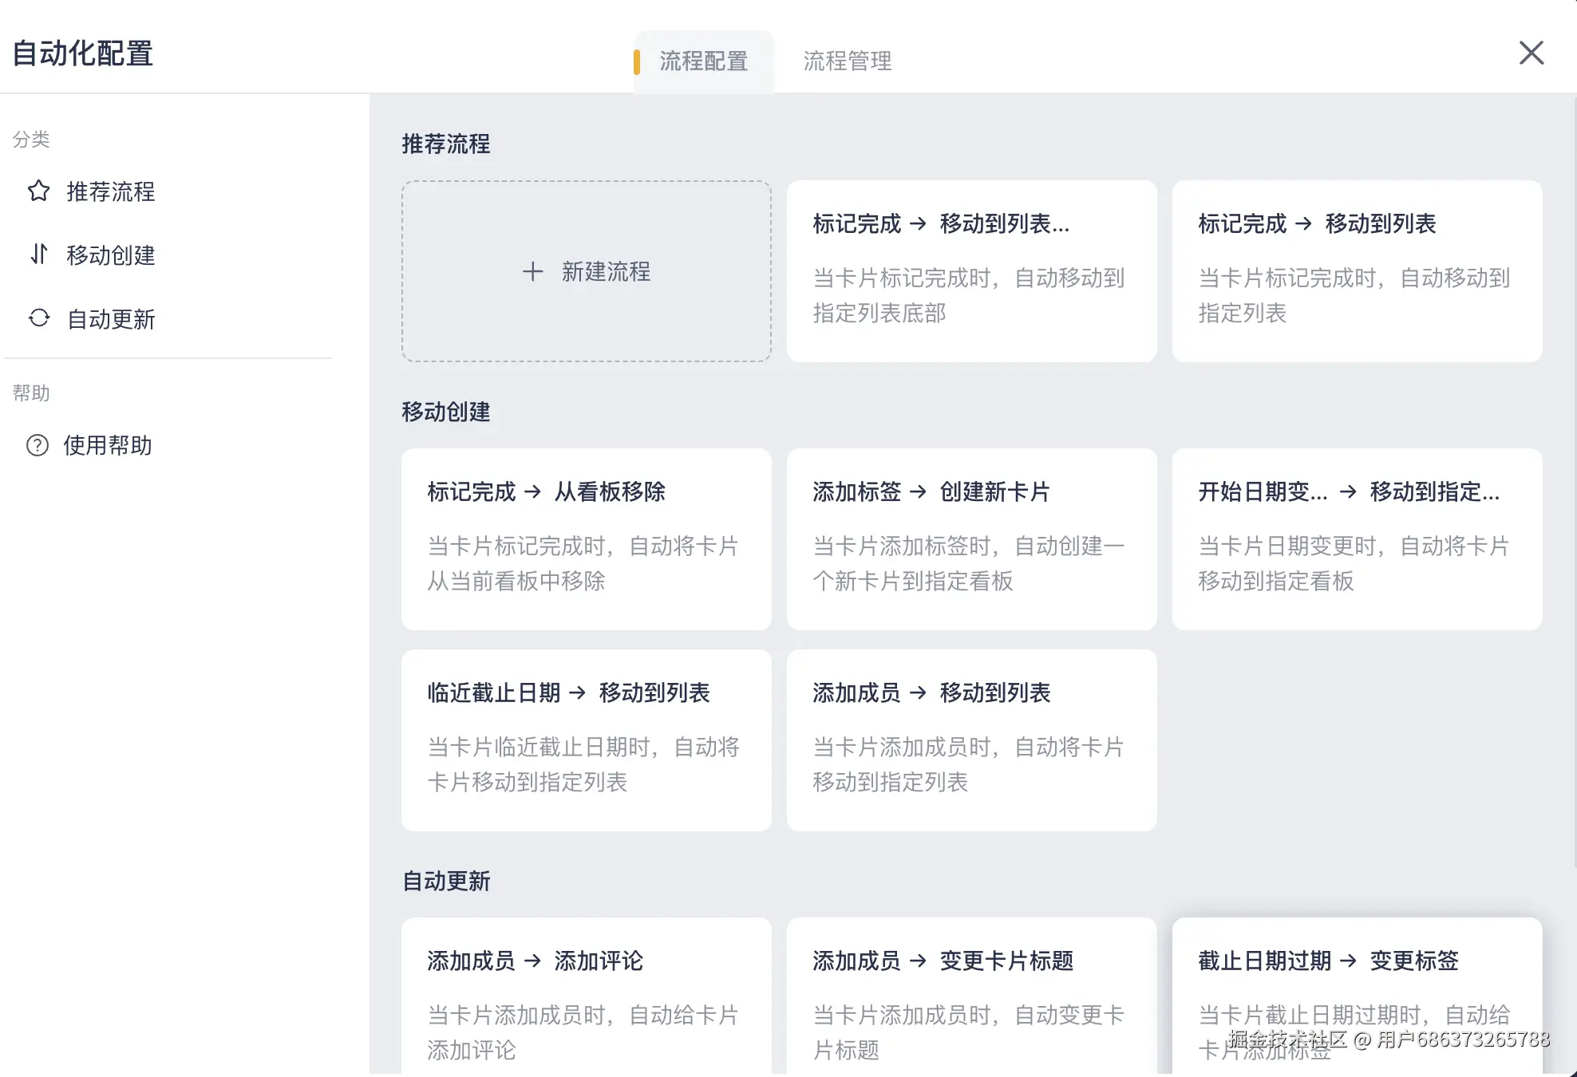Select the 标记完成 → 从看板移除 template card
This screenshot has width=1577, height=1077.
[x=586, y=538]
